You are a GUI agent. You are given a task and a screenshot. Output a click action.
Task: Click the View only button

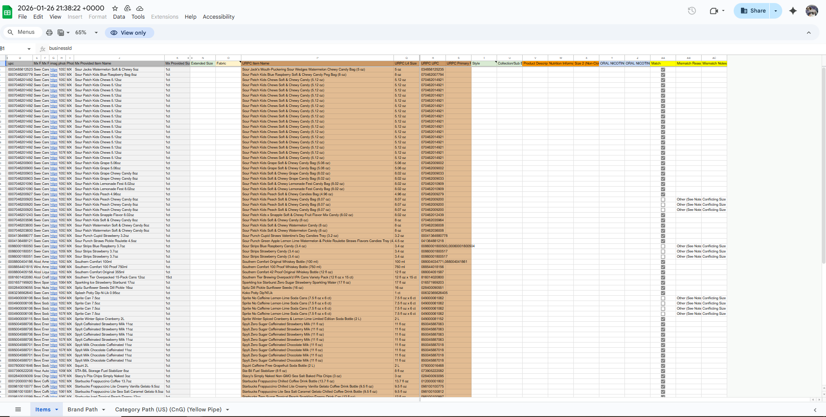tap(129, 33)
